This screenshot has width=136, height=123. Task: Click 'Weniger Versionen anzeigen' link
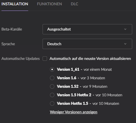point(74,112)
